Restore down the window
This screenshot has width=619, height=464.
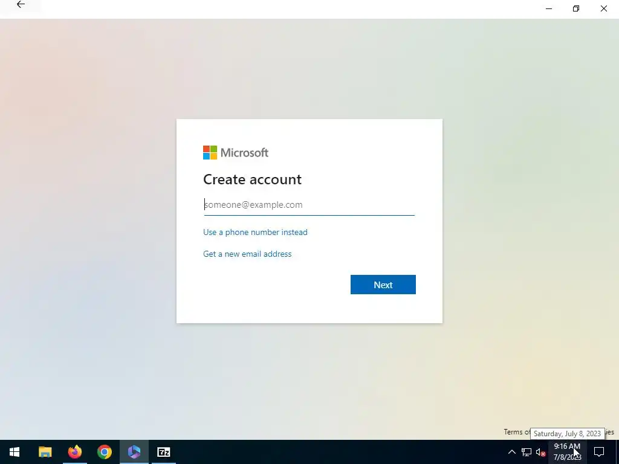pos(576,8)
